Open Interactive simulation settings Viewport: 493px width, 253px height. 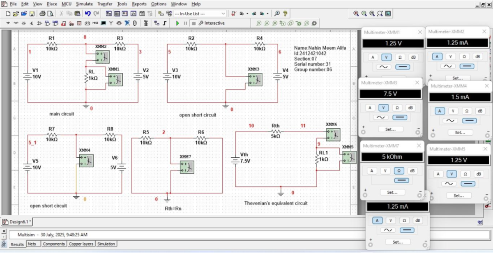(x=212, y=23)
